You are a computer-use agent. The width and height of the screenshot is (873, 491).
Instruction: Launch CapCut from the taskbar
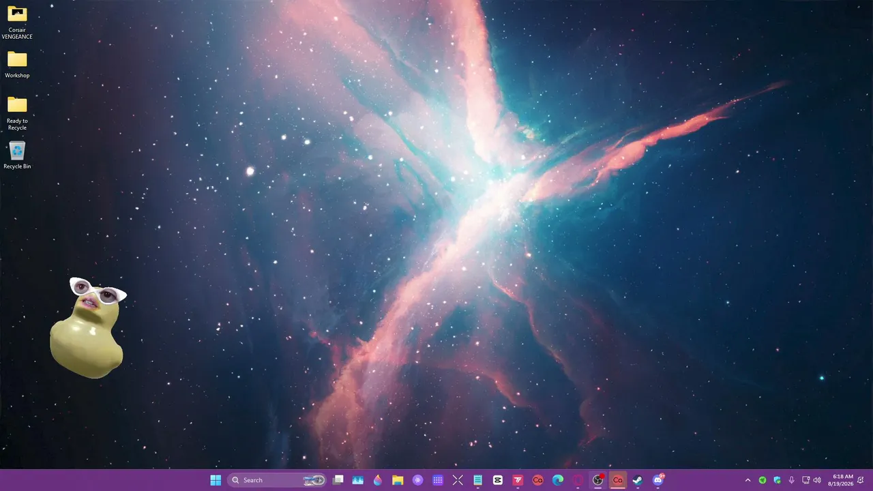pyautogui.click(x=498, y=480)
